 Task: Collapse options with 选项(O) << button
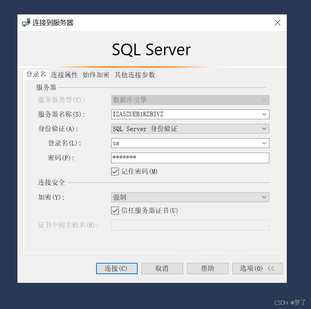[257, 268]
